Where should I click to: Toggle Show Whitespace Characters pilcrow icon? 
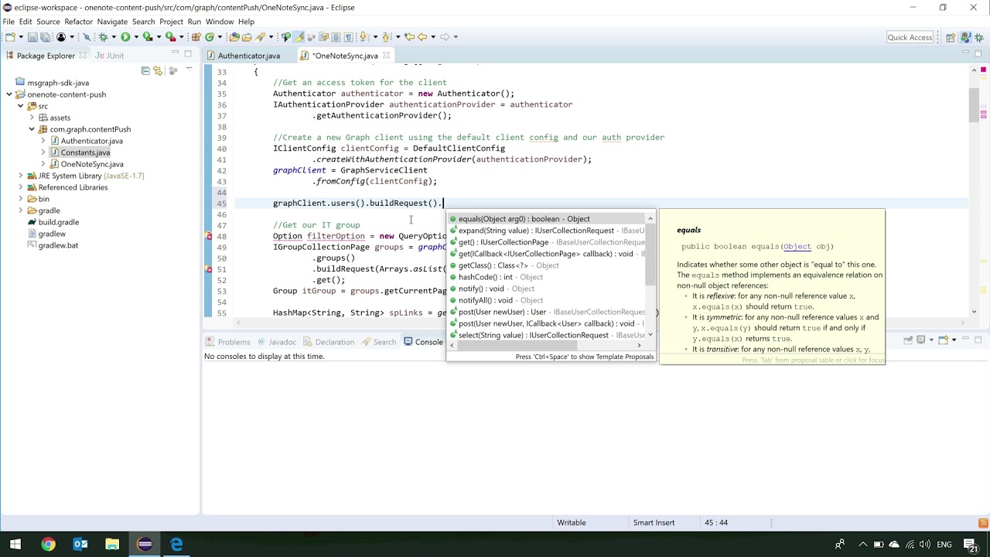click(x=349, y=37)
